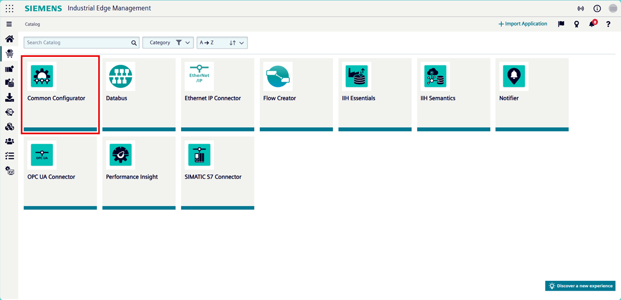
Task: Open the app launcher grid icon
Action: (9, 8)
